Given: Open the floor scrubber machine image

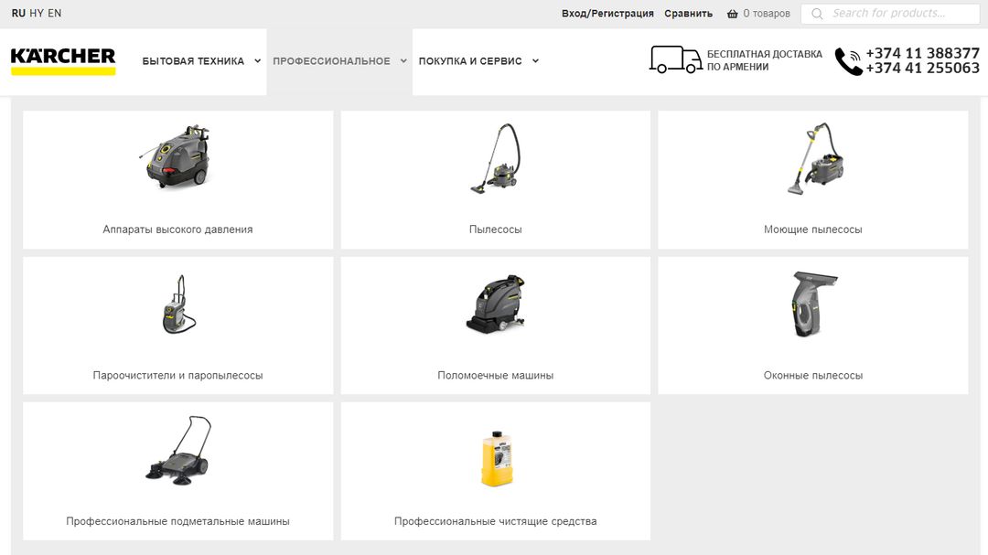Looking at the screenshot, I should (x=495, y=304).
